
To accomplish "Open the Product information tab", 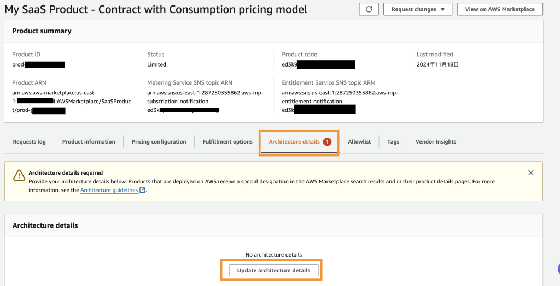I will [x=89, y=142].
